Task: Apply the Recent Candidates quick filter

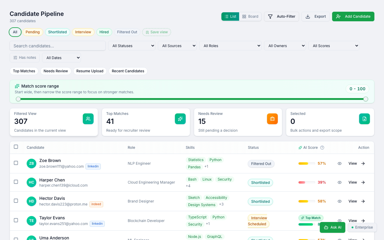Action: pyautogui.click(x=128, y=71)
